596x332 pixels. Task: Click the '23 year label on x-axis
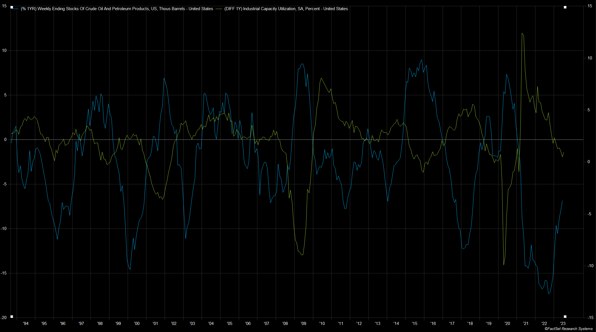(x=562, y=324)
